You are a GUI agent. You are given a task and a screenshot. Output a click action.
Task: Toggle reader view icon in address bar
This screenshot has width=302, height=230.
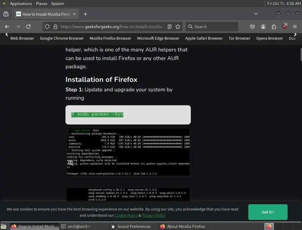(x=170, y=27)
